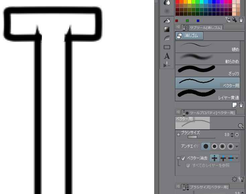Select the Text 'A' tool
This screenshot has height=194, width=246.
tap(167, 56)
